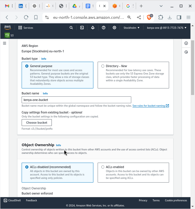This screenshot has width=195, height=209.
Task: Open the info panel icon on right
Action: click(x=186, y=43)
